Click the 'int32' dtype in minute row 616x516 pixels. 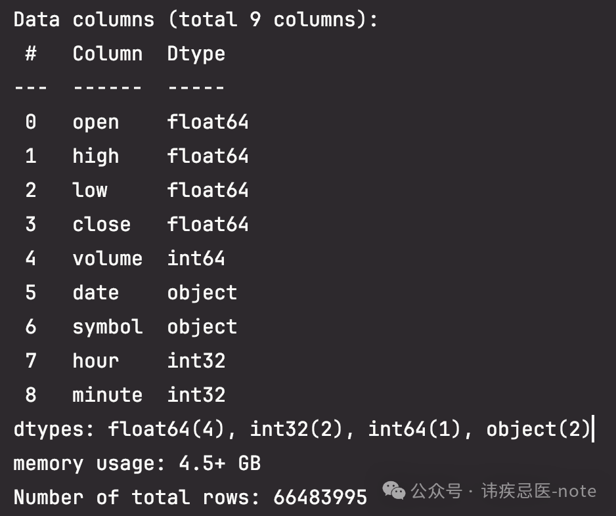(x=196, y=395)
